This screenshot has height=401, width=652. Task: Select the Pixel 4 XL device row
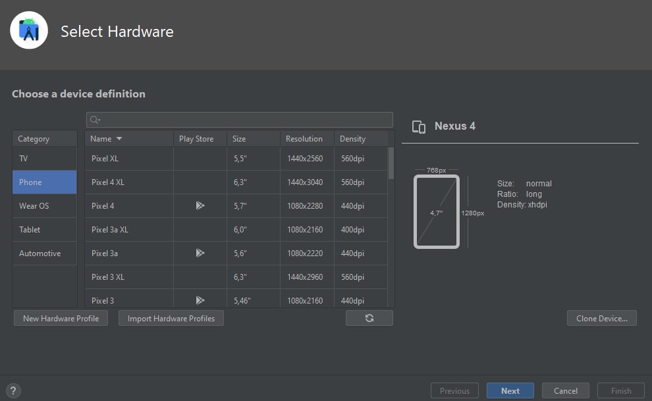(236, 182)
